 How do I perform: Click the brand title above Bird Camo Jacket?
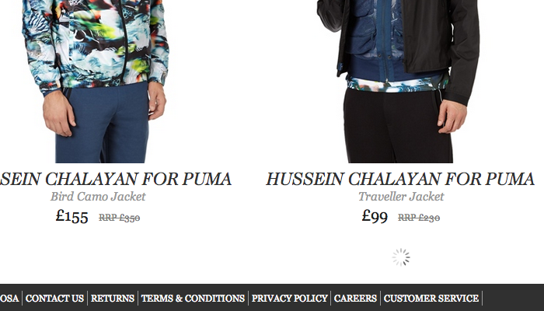pyautogui.click(x=116, y=179)
